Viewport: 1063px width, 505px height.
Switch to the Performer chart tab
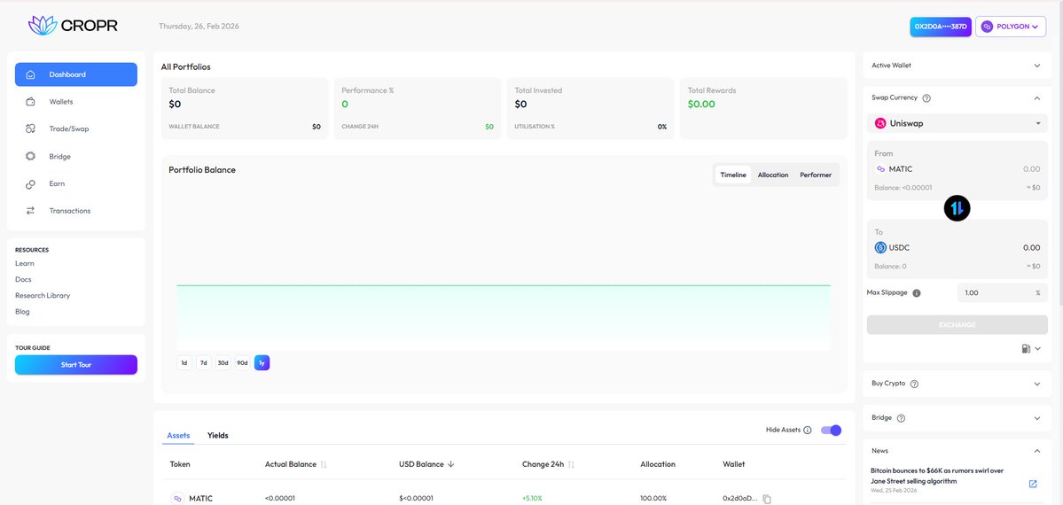click(x=816, y=175)
